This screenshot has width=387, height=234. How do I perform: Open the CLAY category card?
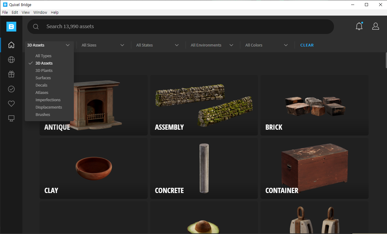(93, 169)
